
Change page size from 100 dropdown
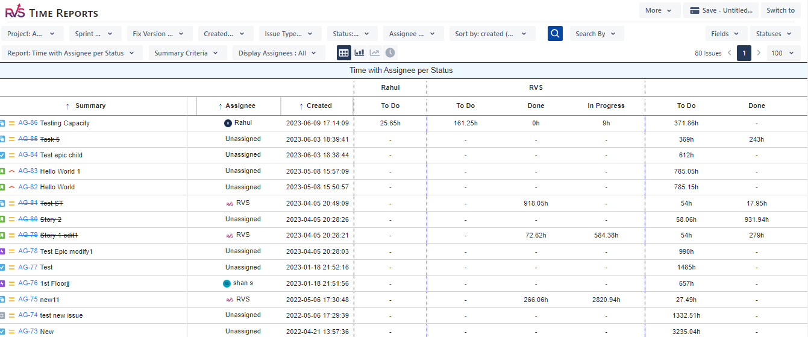(x=784, y=53)
